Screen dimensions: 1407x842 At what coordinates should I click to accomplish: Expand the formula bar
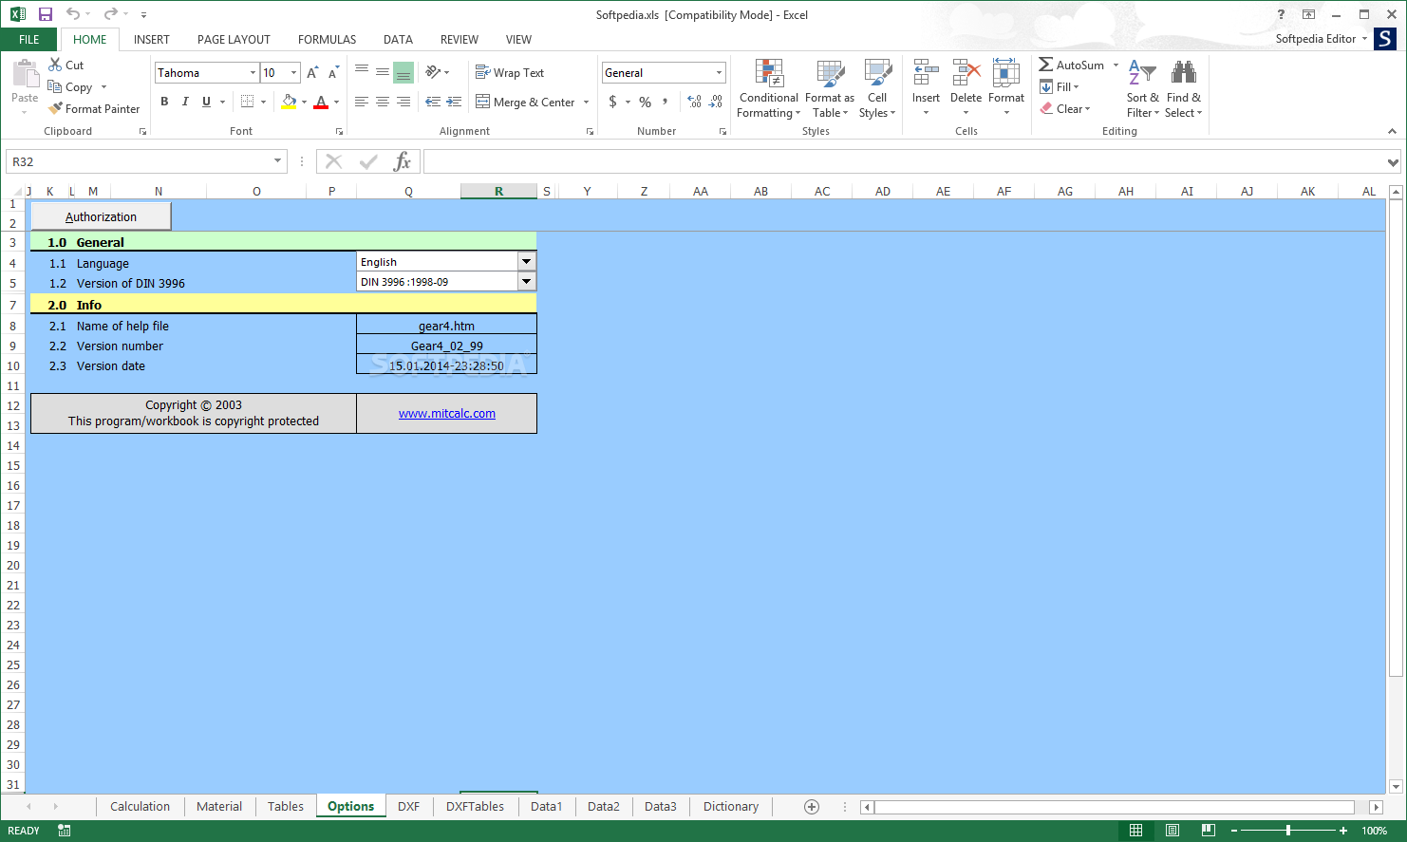click(1393, 162)
